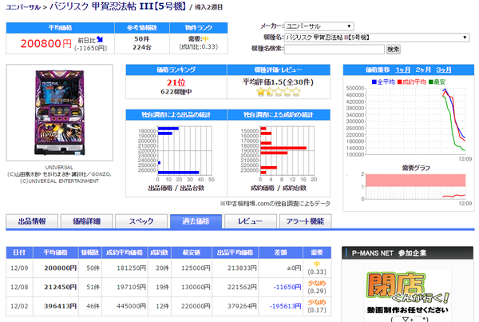This screenshot has height=322, width=479.
Task: Click the large 200800円 average price
Action: pos(46,44)
